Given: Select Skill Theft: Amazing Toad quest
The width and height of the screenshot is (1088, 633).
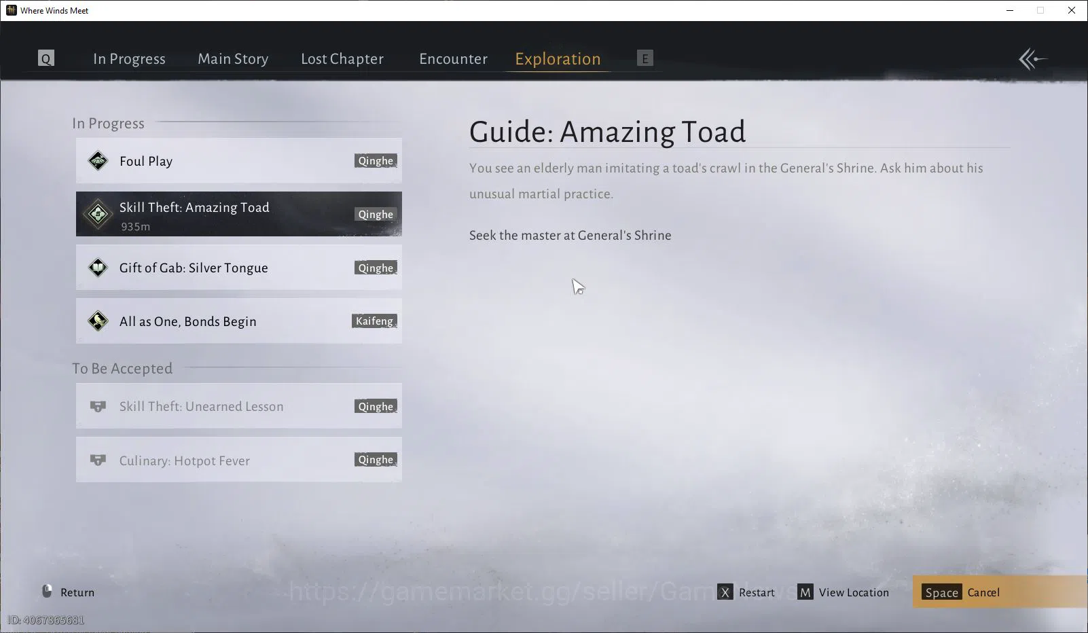Looking at the screenshot, I should pyautogui.click(x=239, y=214).
